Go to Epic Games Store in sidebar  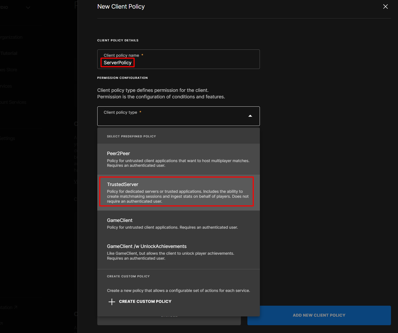[9, 70]
